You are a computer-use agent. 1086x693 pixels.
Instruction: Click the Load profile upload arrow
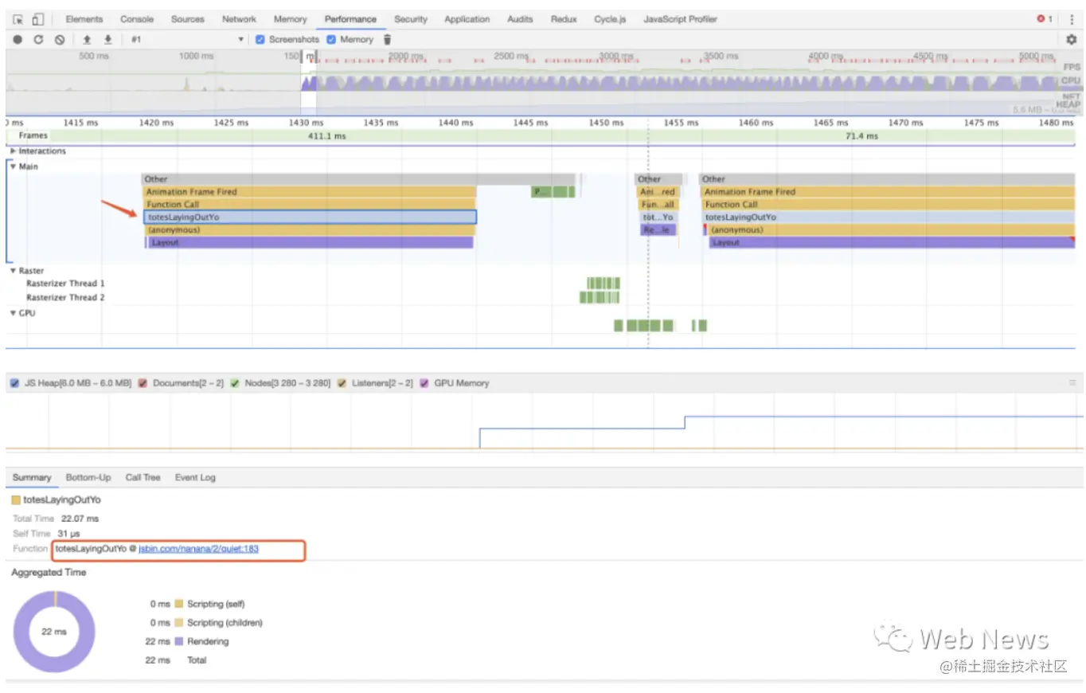click(87, 39)
